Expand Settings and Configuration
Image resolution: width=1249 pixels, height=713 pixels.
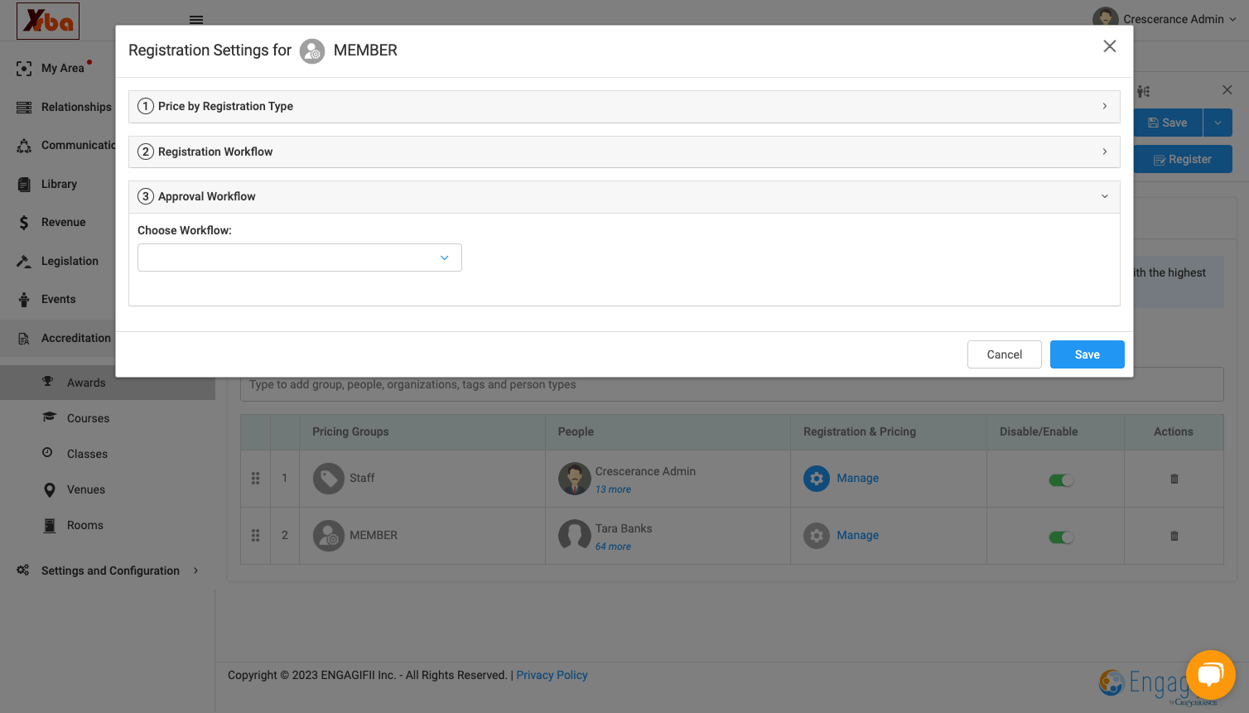click(110, 571)
